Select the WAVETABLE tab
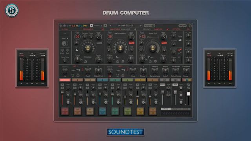The image size is (251, 141). click(x=115, y=29)
